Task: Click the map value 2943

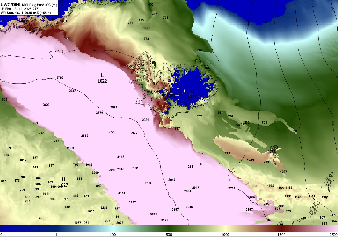Action: tap(121, 169)
